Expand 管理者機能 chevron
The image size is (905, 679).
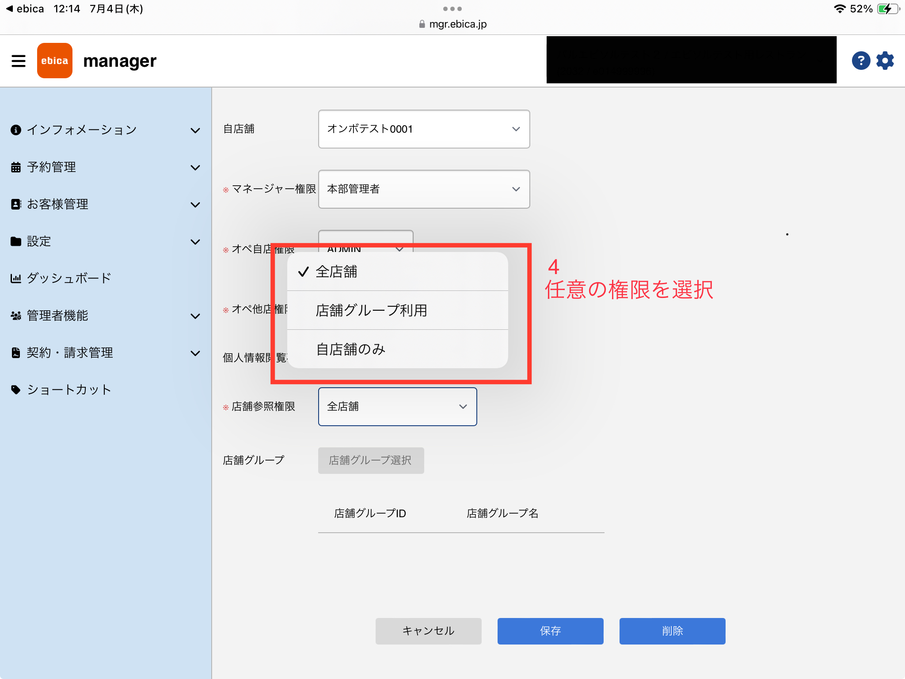tap(195, 316)
